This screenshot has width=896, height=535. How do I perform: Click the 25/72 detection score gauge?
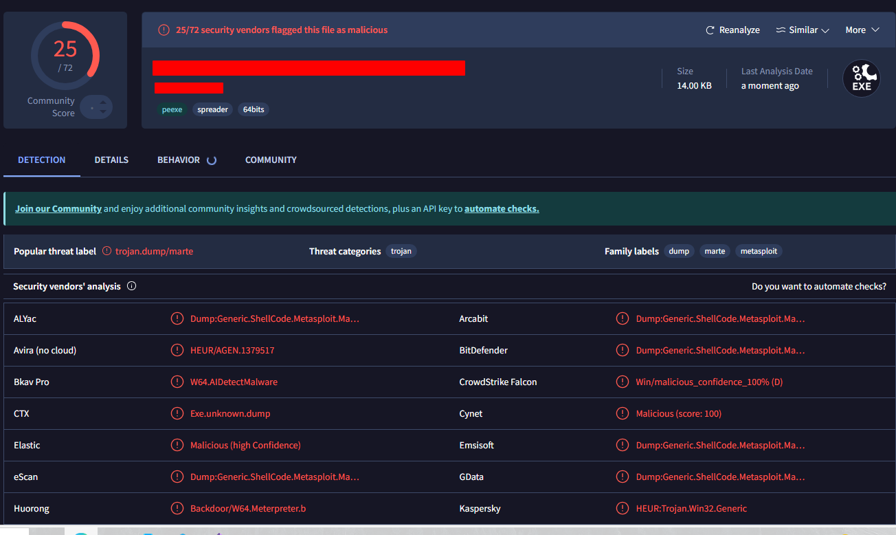(65, 56)
